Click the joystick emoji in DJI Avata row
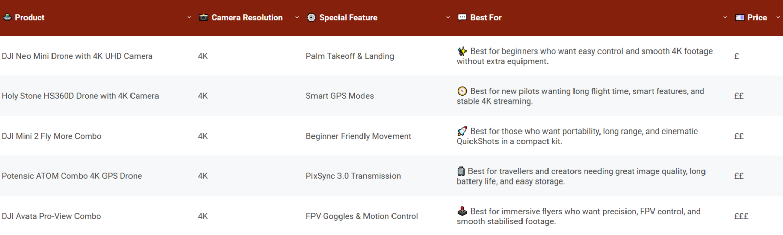783x235 pixels. (x=462, y=211)
